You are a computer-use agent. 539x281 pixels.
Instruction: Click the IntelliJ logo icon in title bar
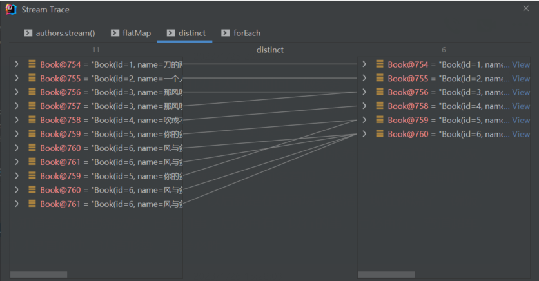(10, 10)
